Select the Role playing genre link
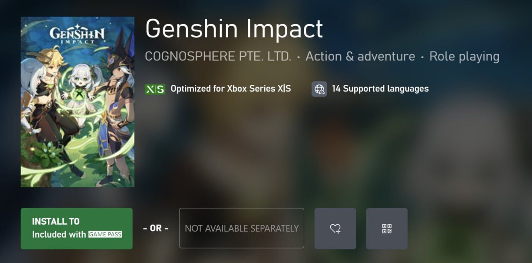 pos(464,57)
